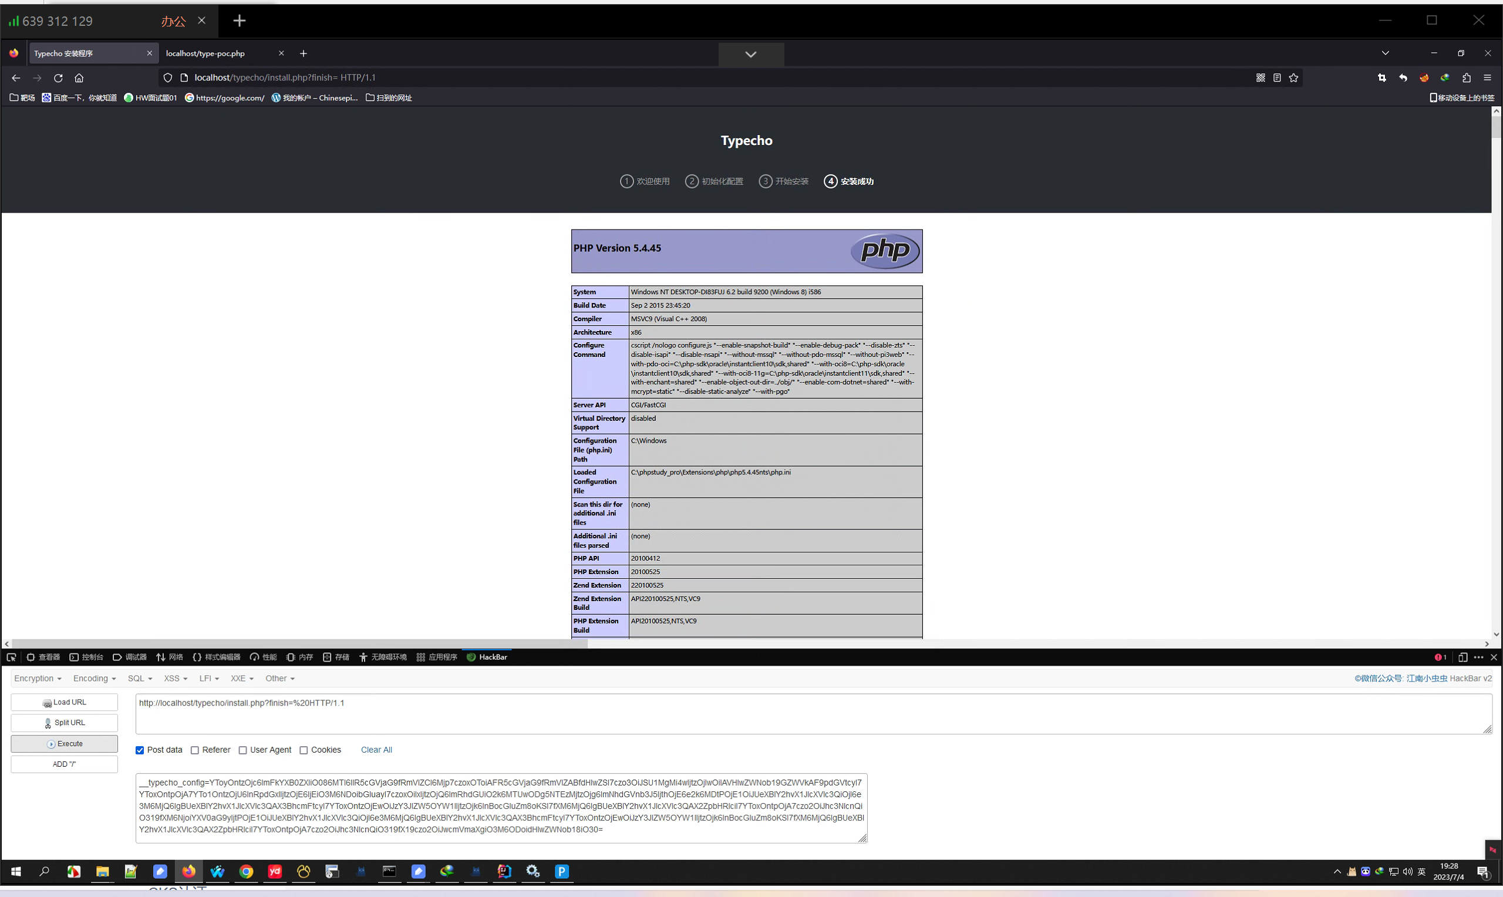Open the 移动设备上的书签 folder

(1462, 98)
